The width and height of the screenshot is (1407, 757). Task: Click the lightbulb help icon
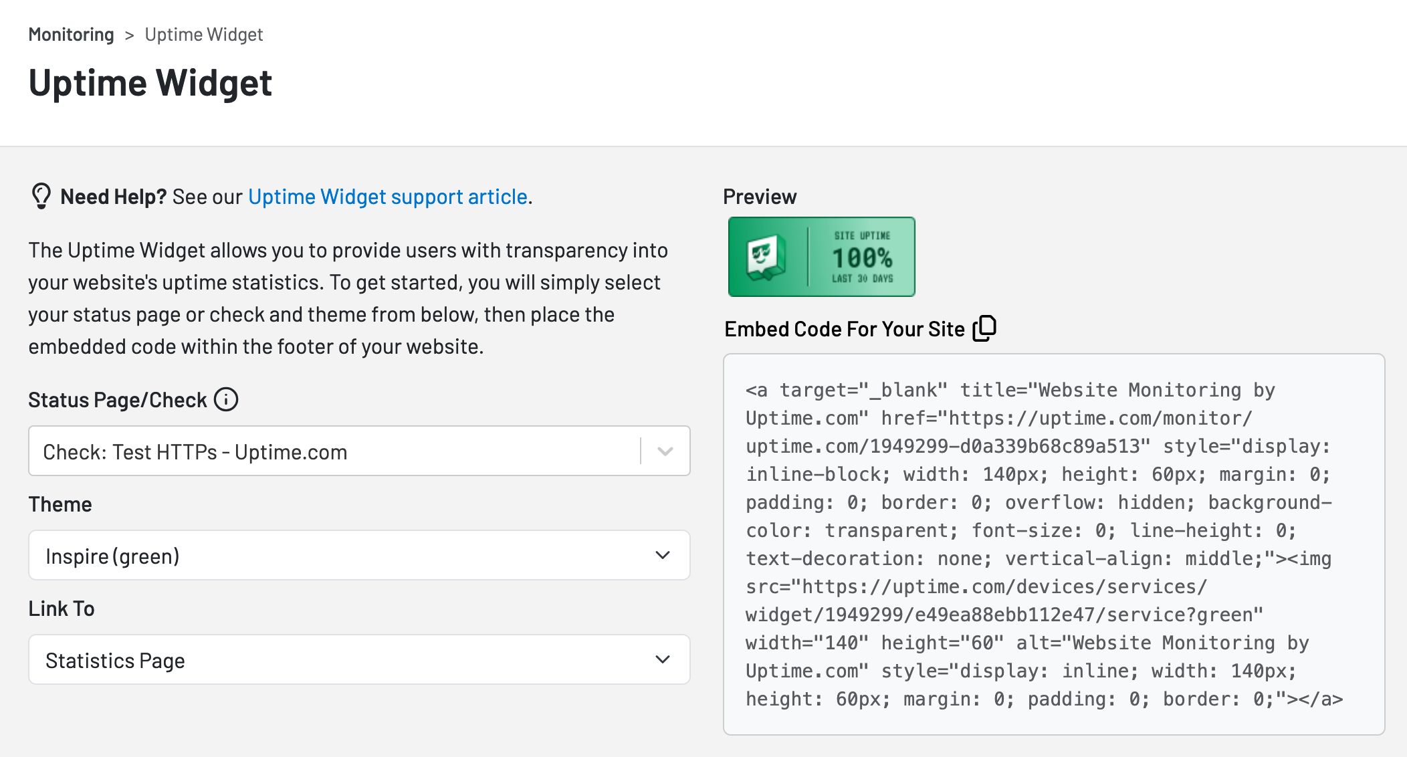(41, 196)
